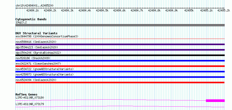Open the DGV Structural Variants track heading
The image size is (232, 110).
coord(36,33)
